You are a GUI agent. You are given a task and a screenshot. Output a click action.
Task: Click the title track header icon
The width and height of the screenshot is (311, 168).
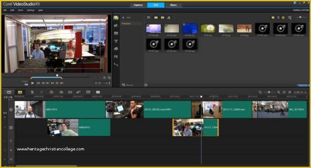pyautogui.click(x=11, y=141)
